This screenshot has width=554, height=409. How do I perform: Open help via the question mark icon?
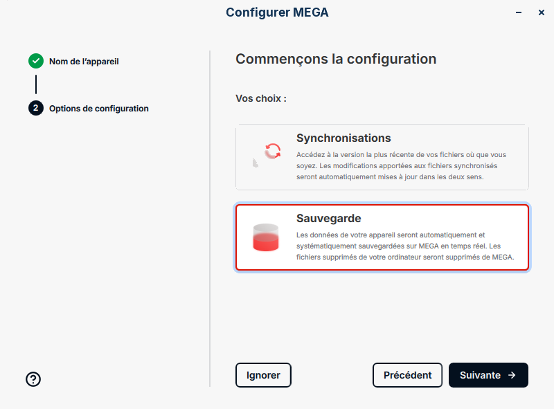tap(33, 379)
